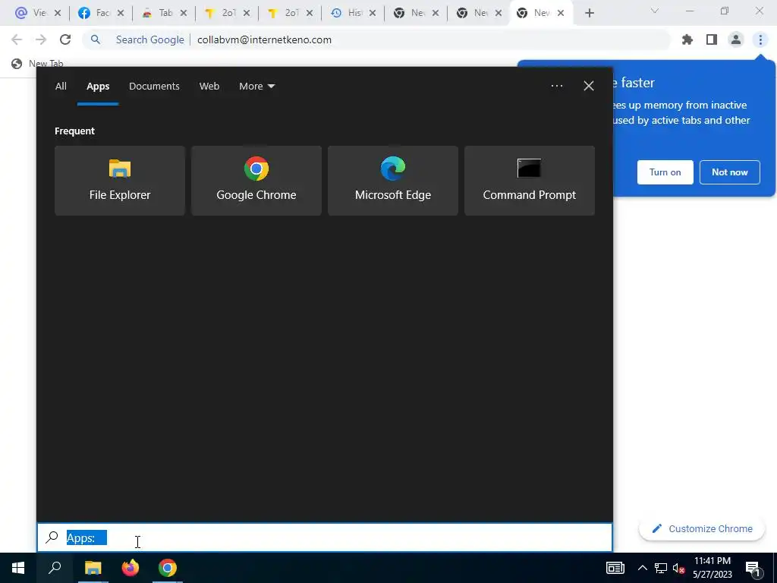This screenshot has height=583, width=777.
Task: Open the notification center icon
Action: tap(753, 568)
